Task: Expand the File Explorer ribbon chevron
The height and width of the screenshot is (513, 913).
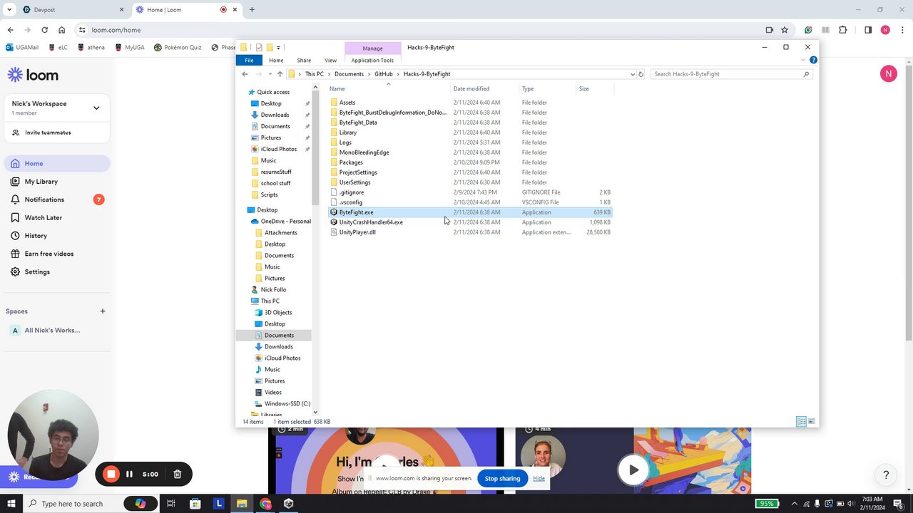Action: pos(803,60)
